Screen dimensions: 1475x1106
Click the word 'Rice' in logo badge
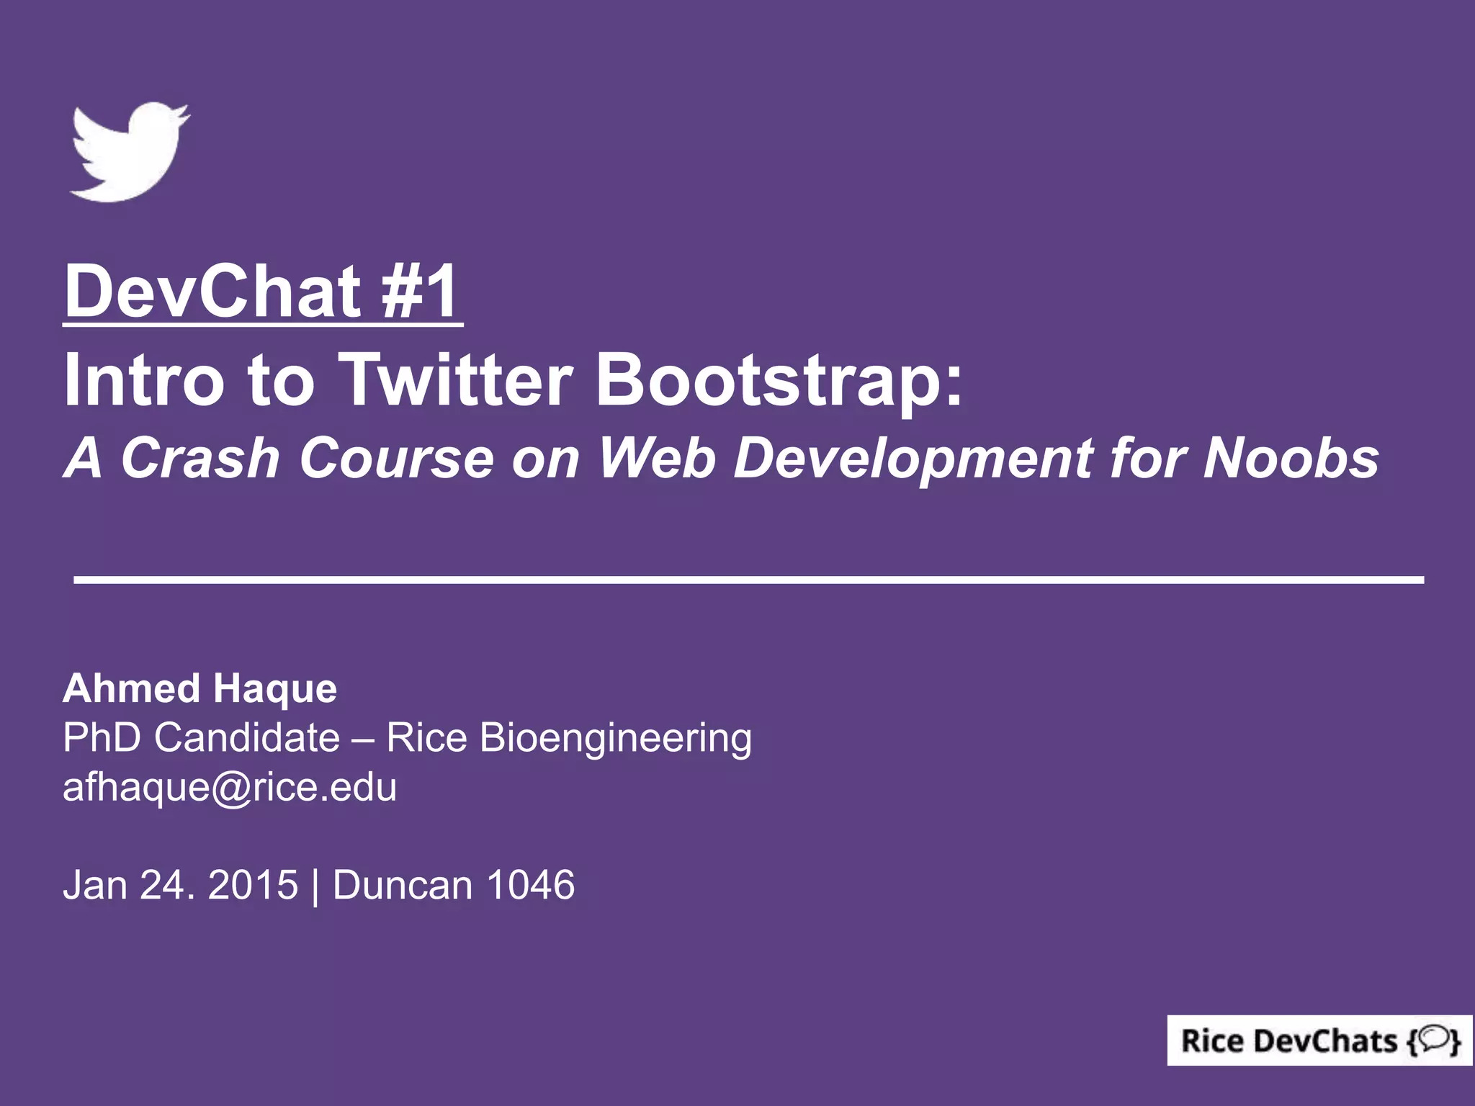coord(1212,1041)
